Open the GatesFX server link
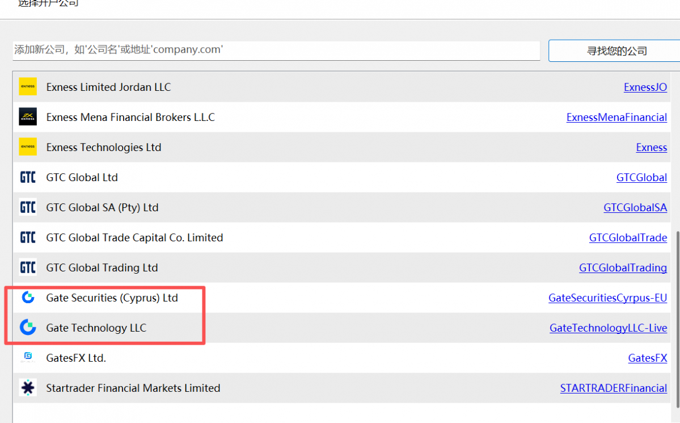 point(648,358)
